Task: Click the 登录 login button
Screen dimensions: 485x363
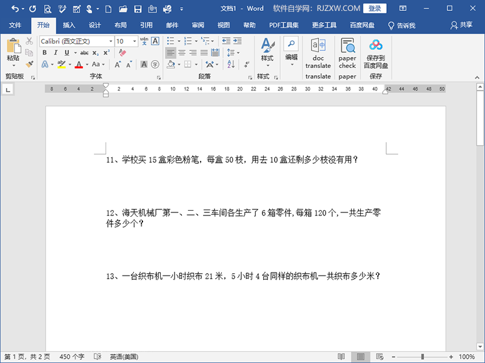Action: click(375, 8)
